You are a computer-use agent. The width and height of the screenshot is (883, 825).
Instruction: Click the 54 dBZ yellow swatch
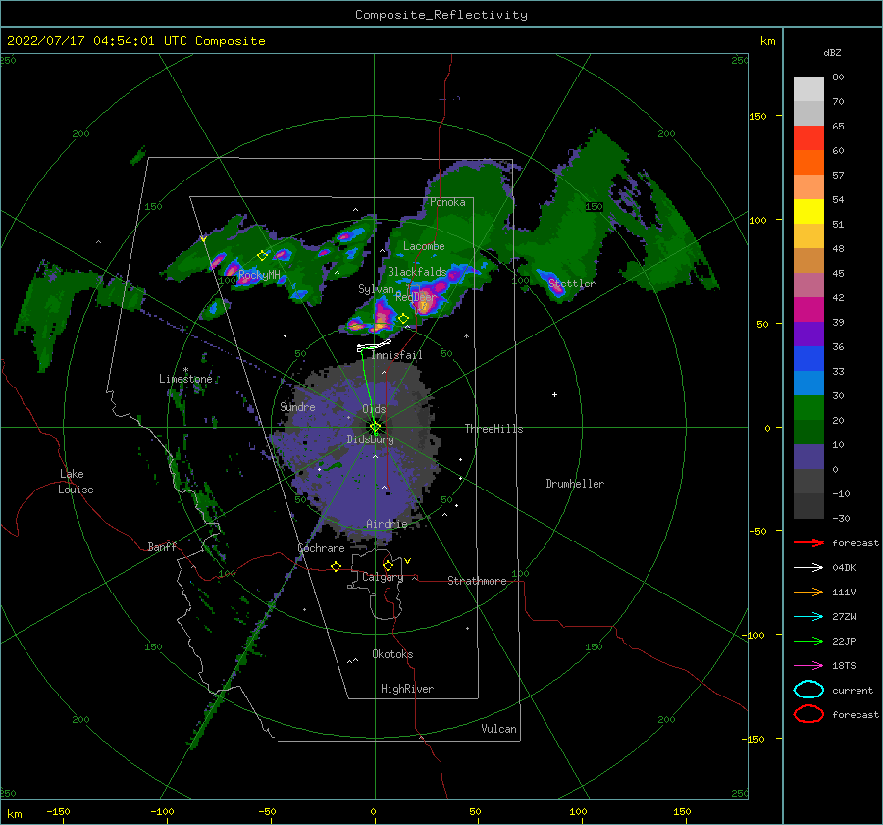[x=808, y=212]
